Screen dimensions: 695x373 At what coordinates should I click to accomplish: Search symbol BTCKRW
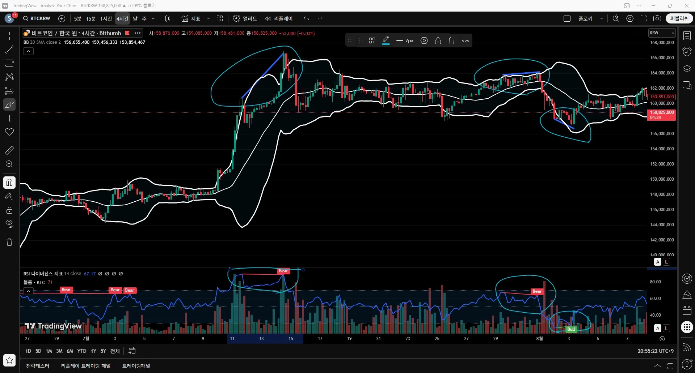pos(37,18)
